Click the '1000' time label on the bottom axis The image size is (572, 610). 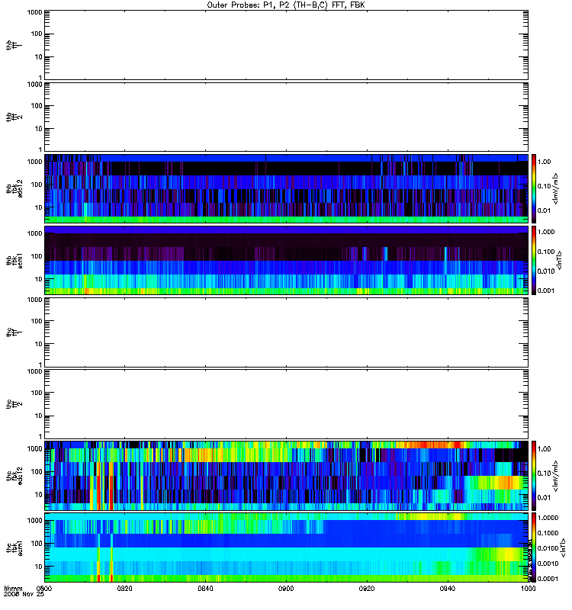coord(528,588)
